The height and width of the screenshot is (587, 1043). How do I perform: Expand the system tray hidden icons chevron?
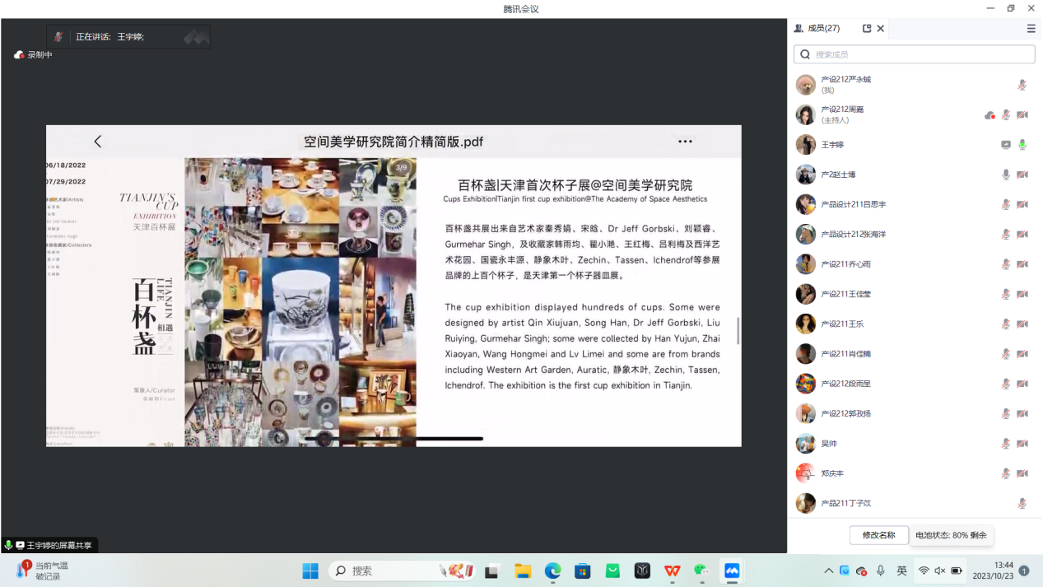pos(828,571)
